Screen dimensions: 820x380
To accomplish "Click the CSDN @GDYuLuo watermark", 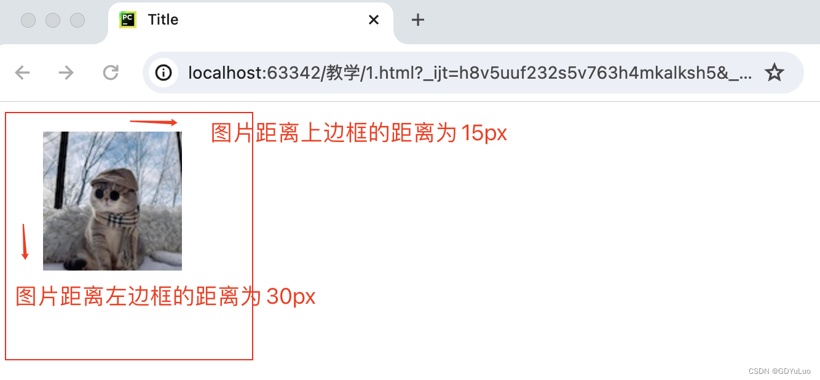I will [779, 371].
